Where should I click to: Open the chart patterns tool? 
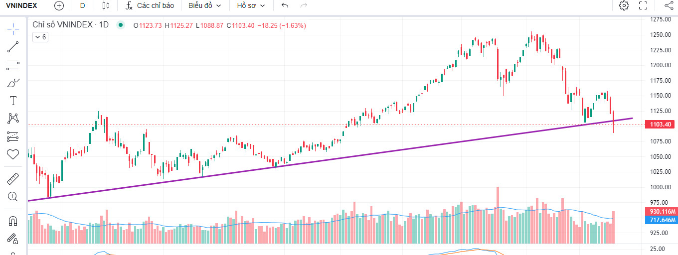pos(13,119)
